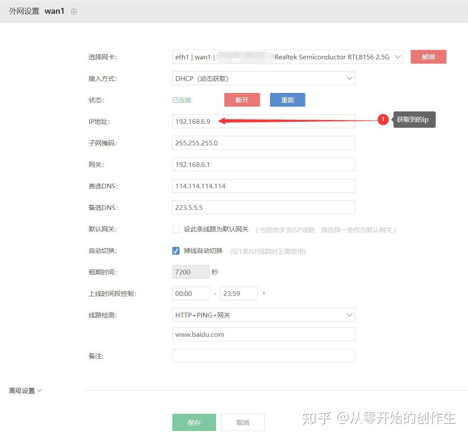
Task: Click the www.baidu.com detection address field
Action: [x=263, y=334]
